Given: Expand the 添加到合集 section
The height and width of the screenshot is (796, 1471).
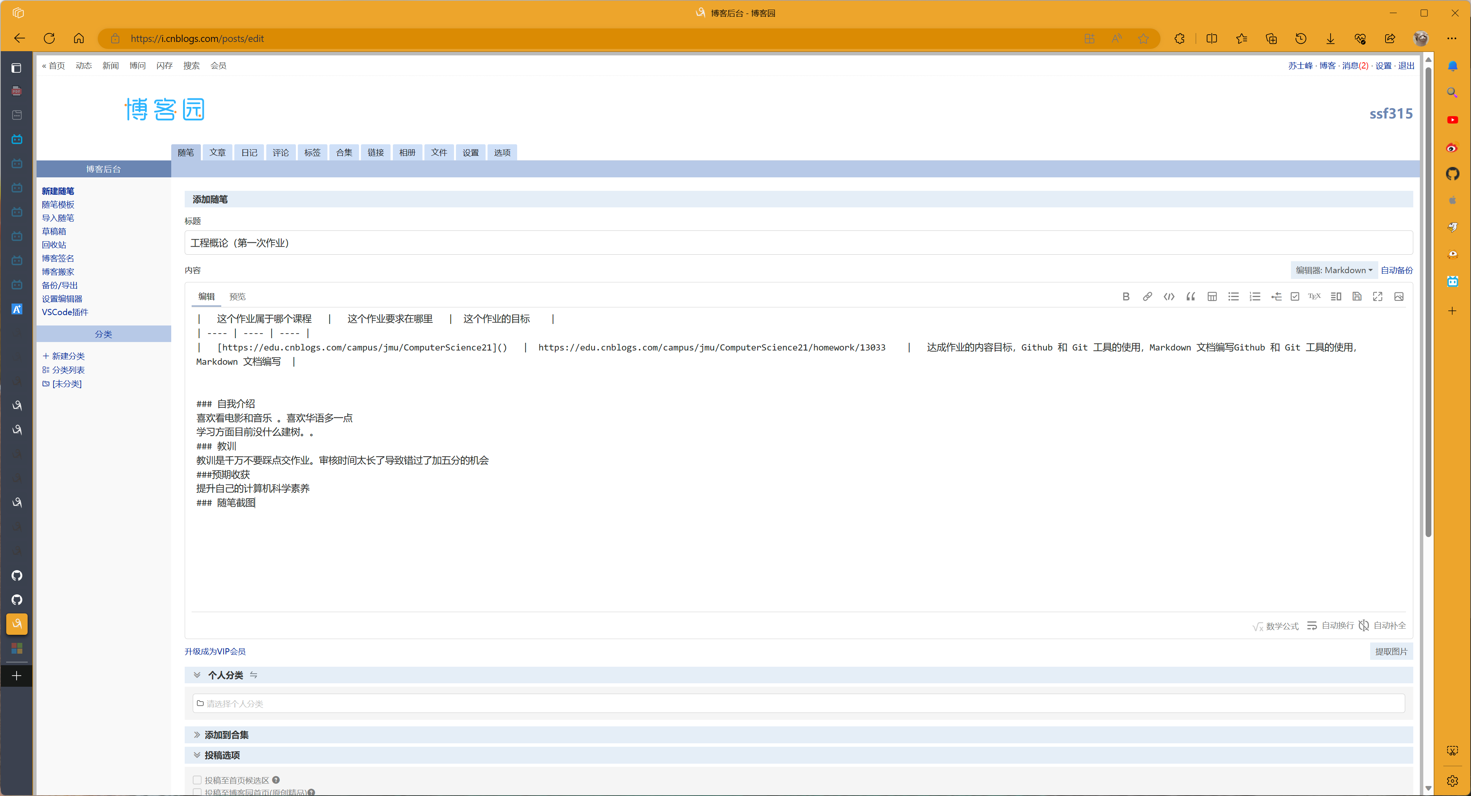Looking at the screenshot, I should coord(227,735).
